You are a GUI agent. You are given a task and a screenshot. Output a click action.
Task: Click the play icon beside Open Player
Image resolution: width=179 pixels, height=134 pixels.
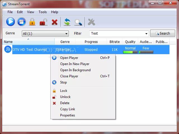54,58
